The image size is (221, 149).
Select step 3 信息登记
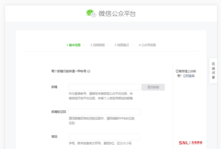pyautogui.click(x=122, y=45)
